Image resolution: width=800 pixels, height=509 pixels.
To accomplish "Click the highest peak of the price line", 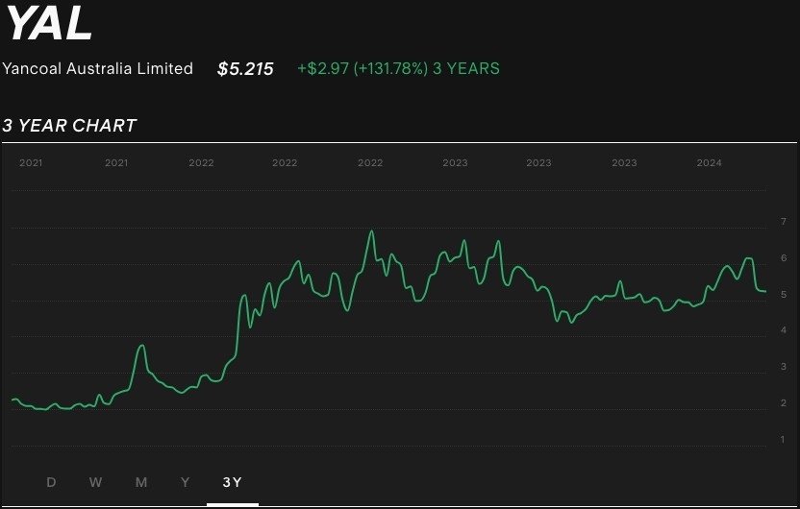I will 371,231.
